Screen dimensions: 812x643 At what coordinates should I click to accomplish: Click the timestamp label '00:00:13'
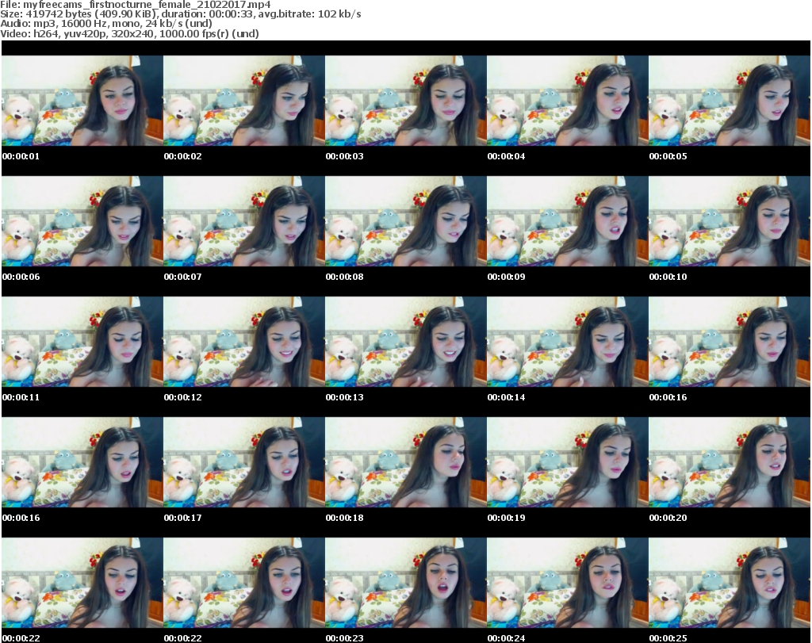pyautogui.click(x=344, y=397)
